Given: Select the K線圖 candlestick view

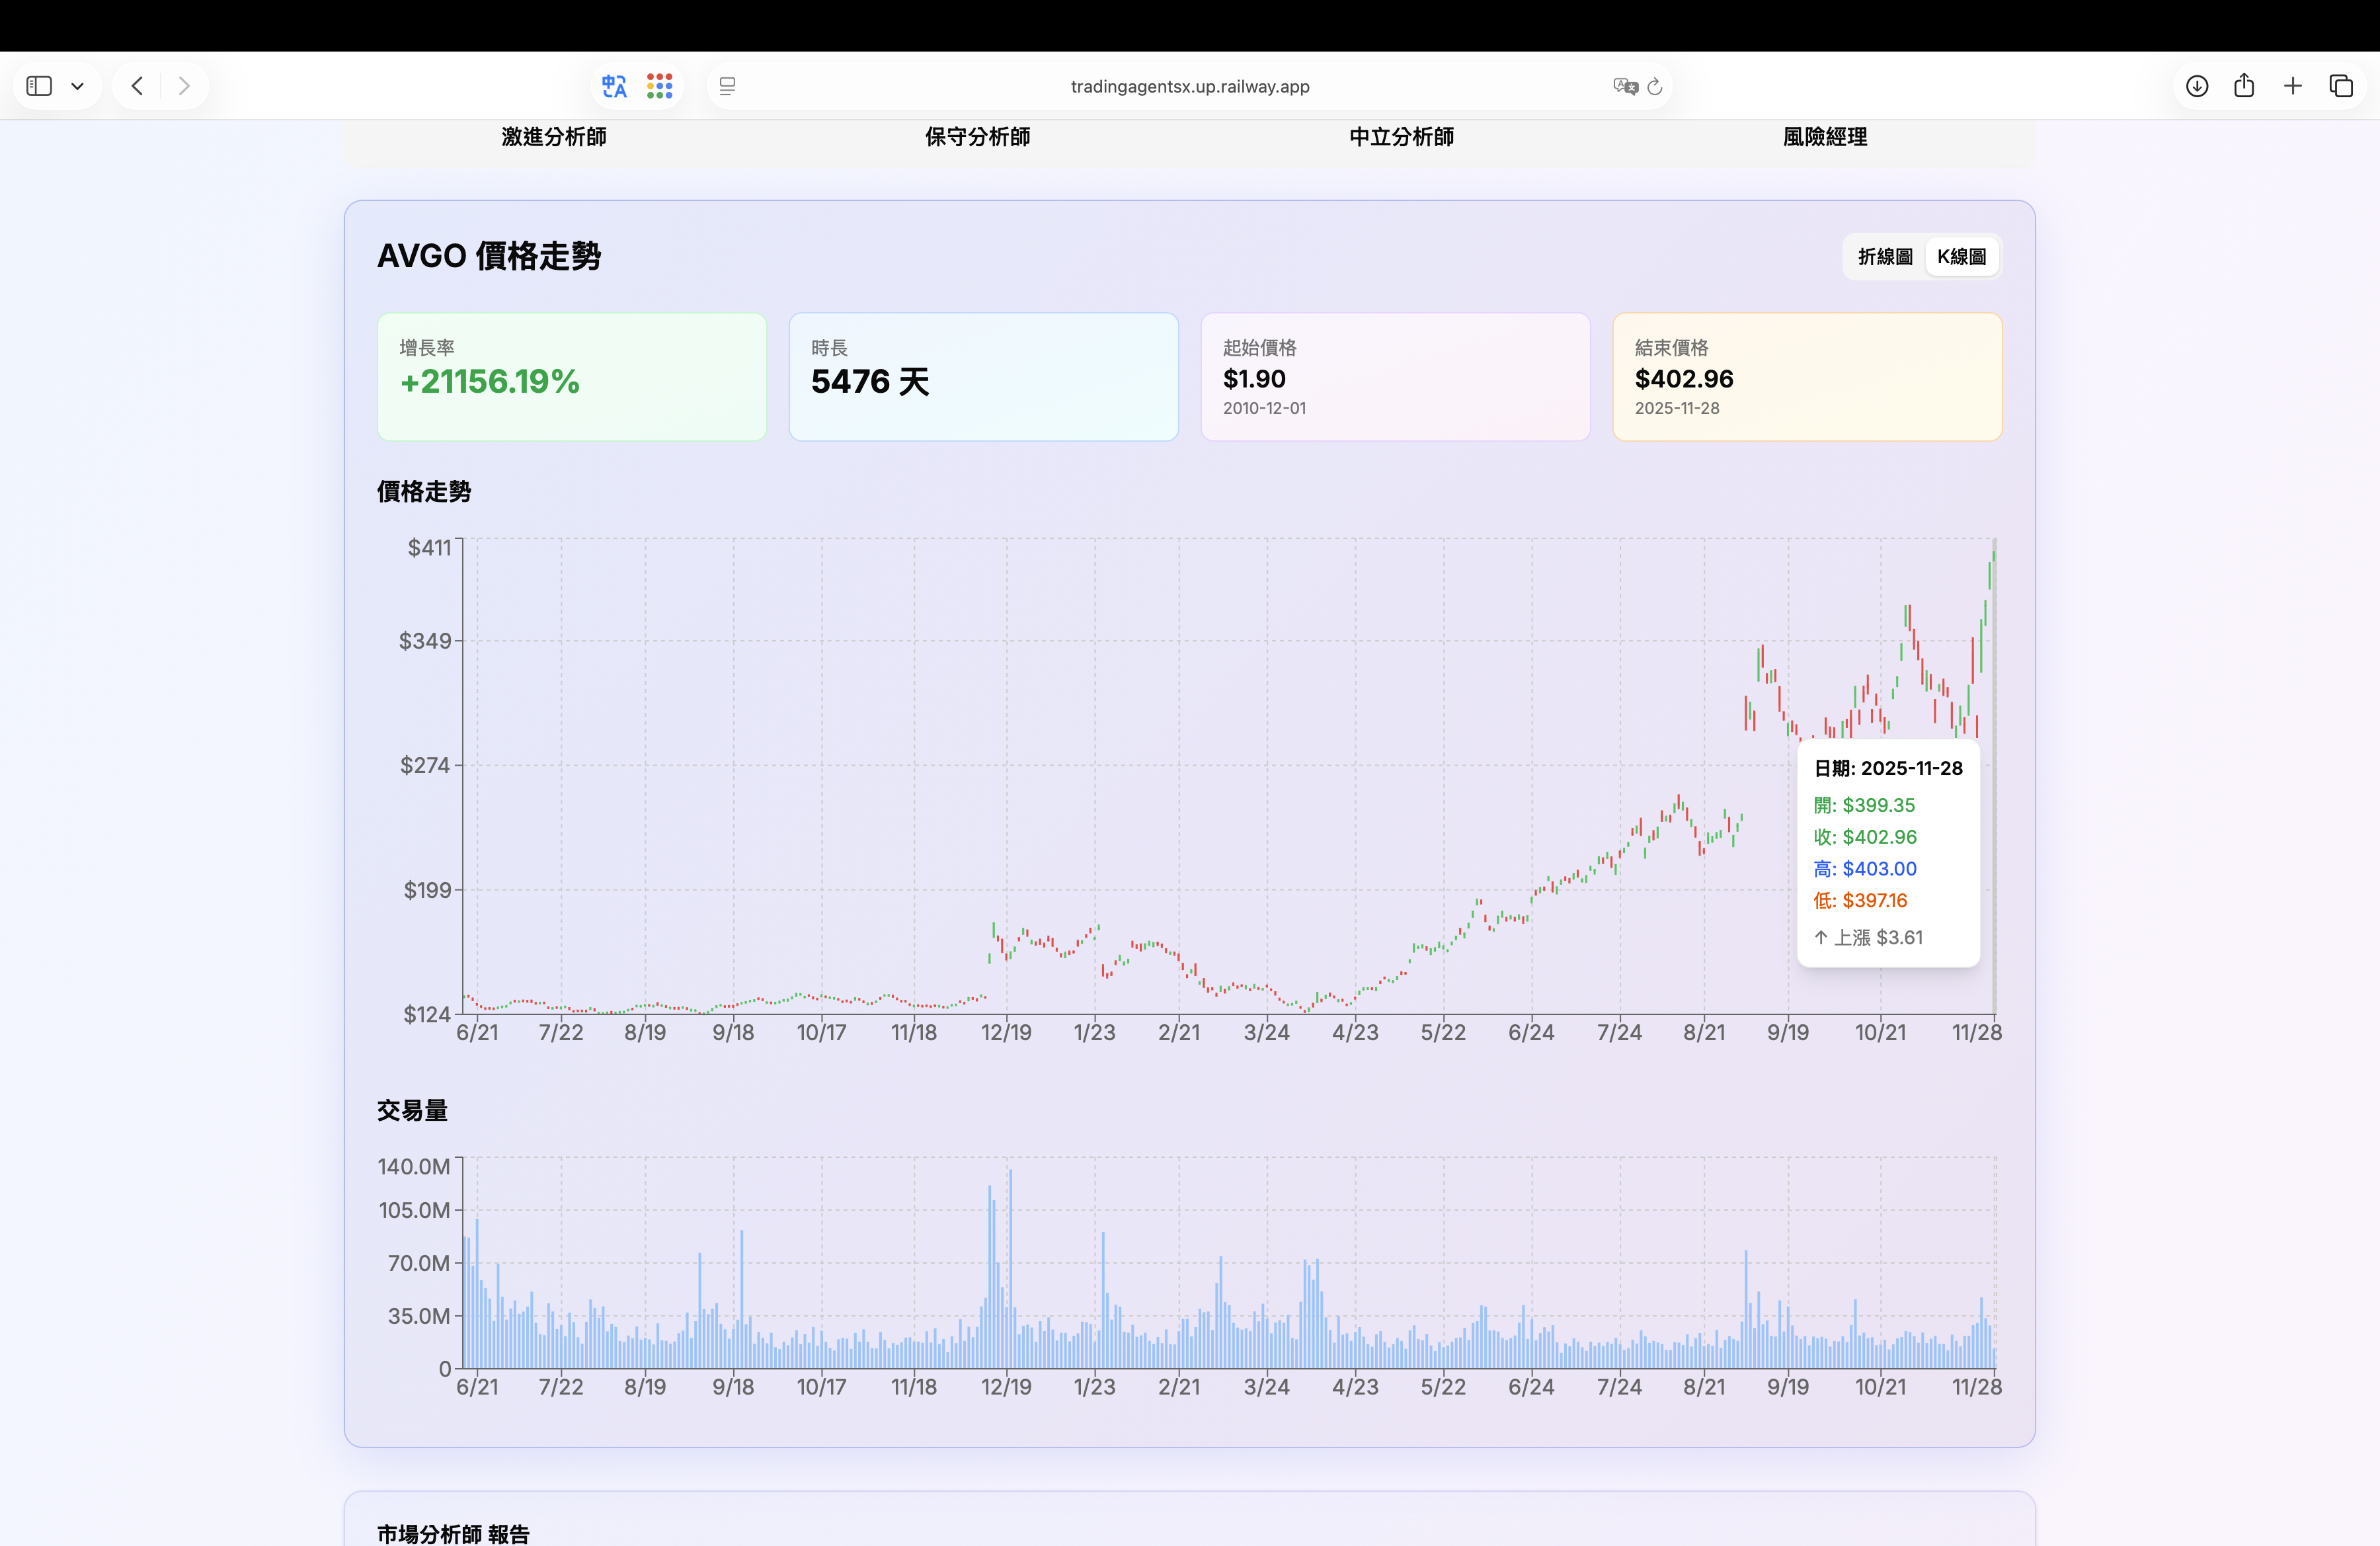Looking at the screenshot, I should pos(1961,257).
